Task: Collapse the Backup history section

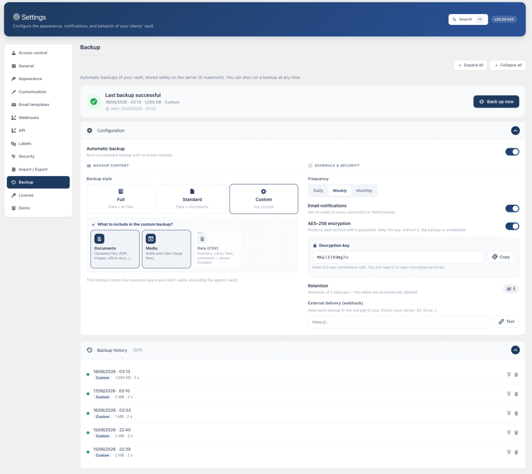Action: coord(515,350)
